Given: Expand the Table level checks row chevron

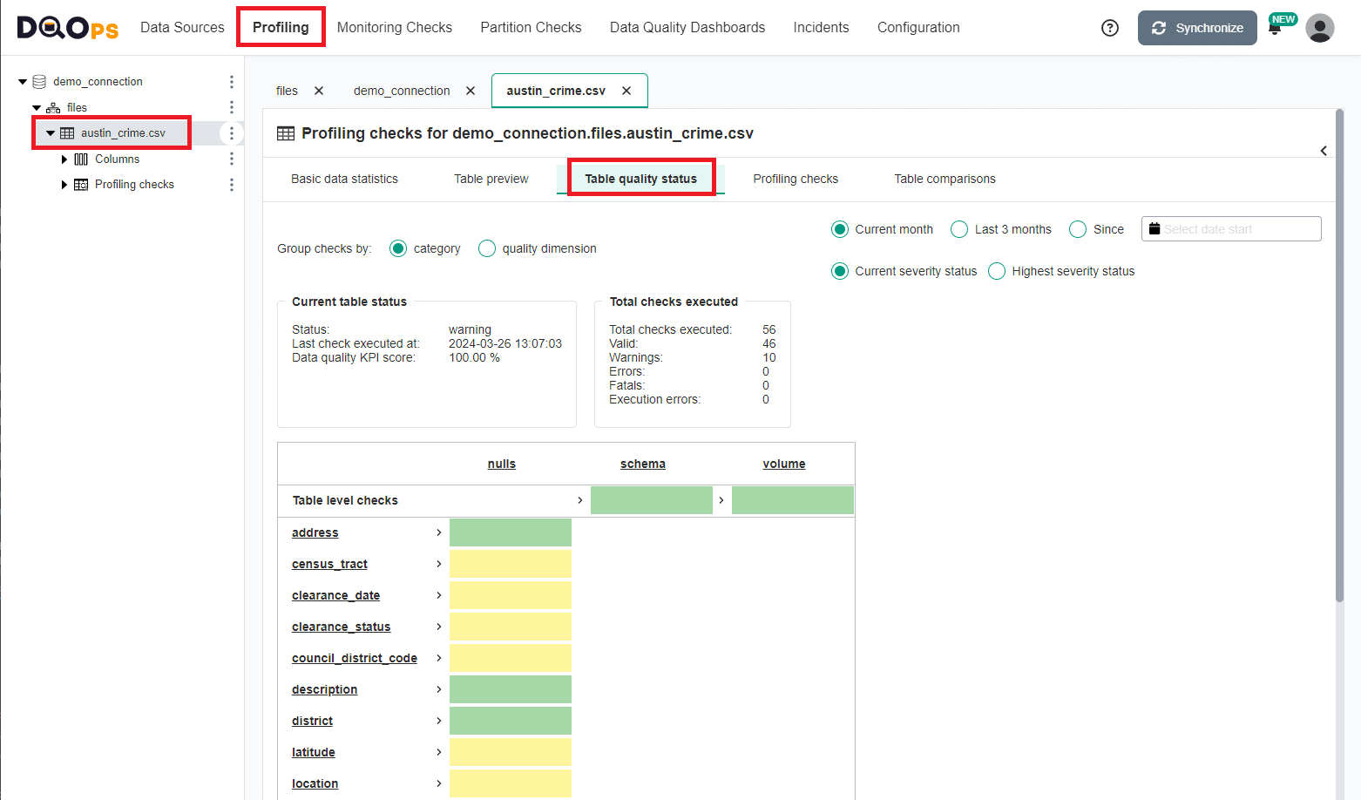Looking at the screenshot, I should point(580,500).
